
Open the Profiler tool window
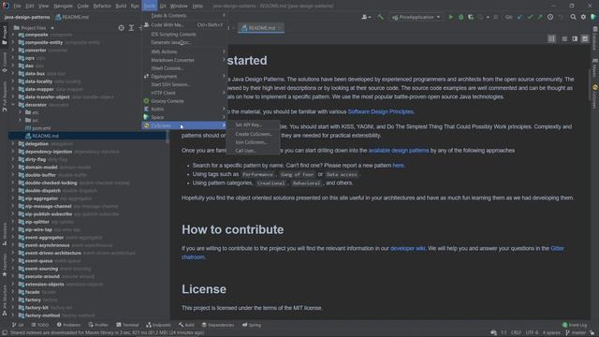pyautogui.click(x=98, y=325)
